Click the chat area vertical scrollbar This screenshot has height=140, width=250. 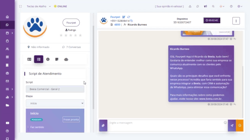243,92
